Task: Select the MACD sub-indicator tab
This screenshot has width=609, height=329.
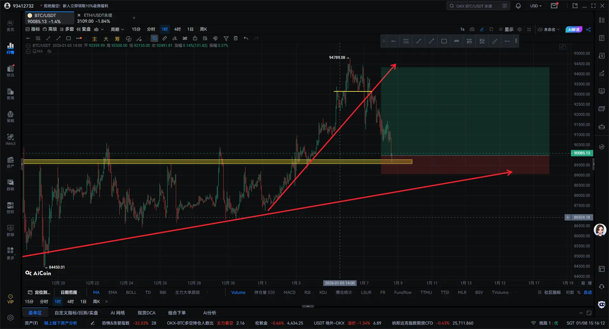Action: coord(290,292)
